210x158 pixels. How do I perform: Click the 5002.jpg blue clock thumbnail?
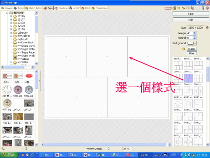tap(29, 90)
